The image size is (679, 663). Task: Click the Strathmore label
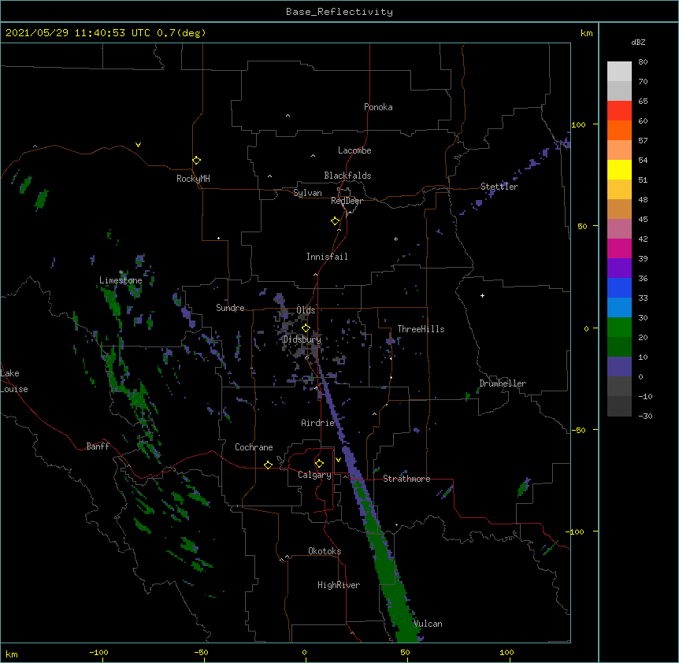(x=406, y=479)
